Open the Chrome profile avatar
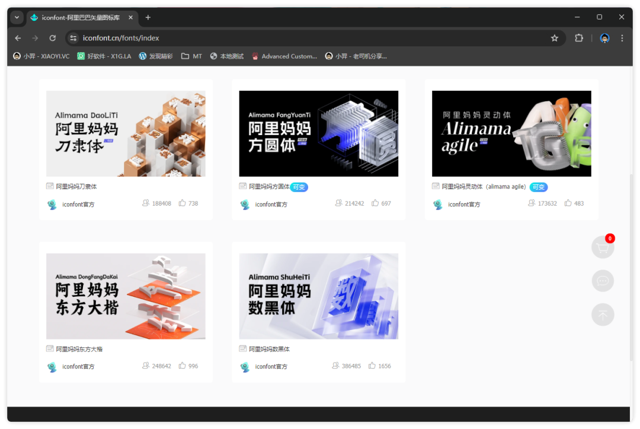Screen dimensions: 640x429 604,38
